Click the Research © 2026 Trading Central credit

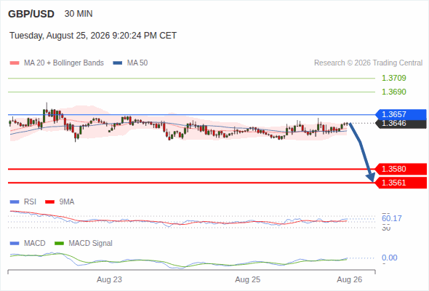[x=368, y=63]
